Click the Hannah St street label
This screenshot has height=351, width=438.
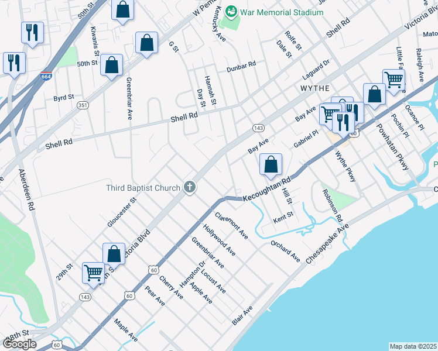[211, 91]
